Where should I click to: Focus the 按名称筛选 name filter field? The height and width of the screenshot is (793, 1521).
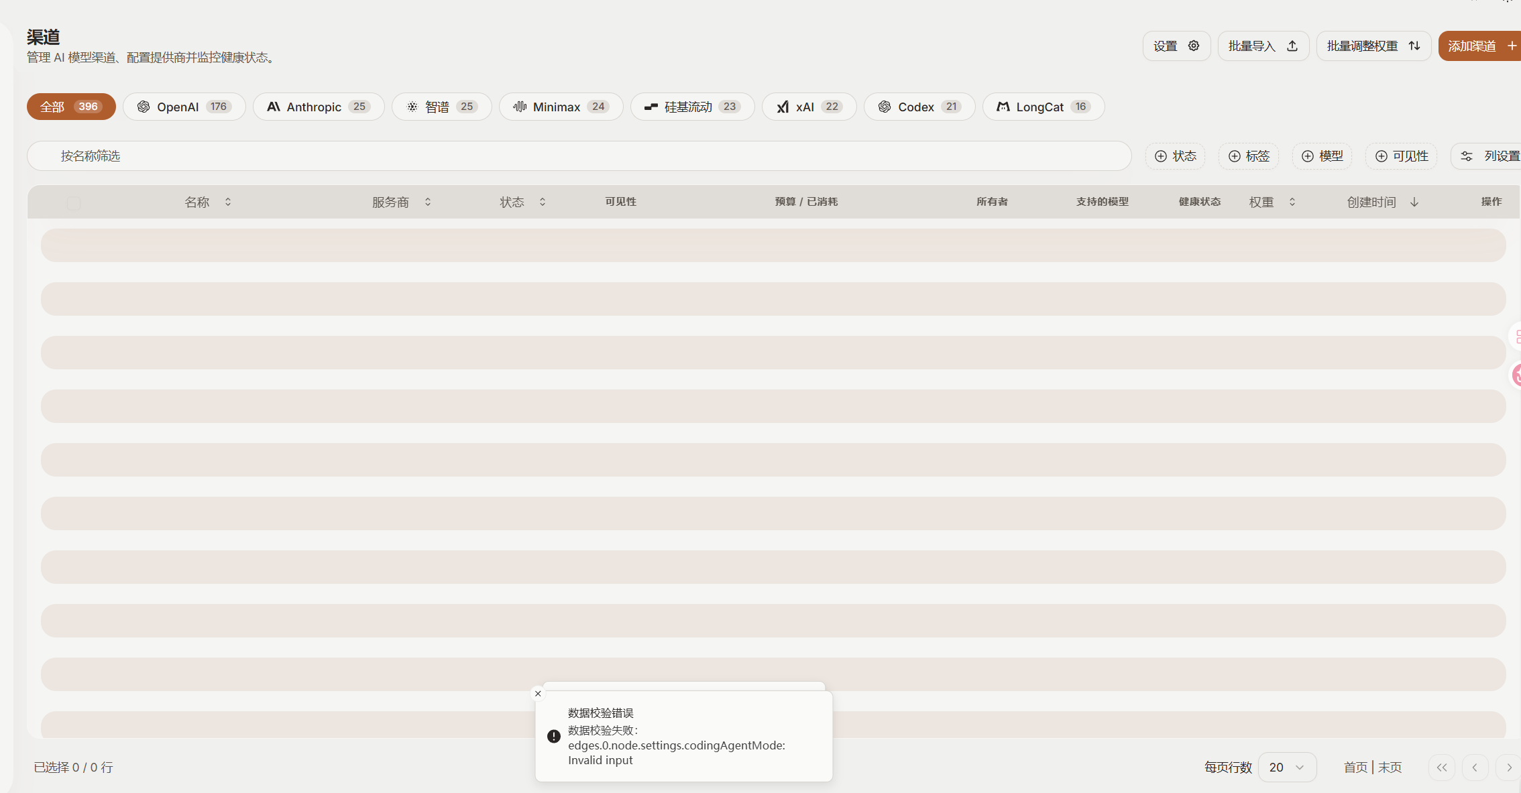579,156
